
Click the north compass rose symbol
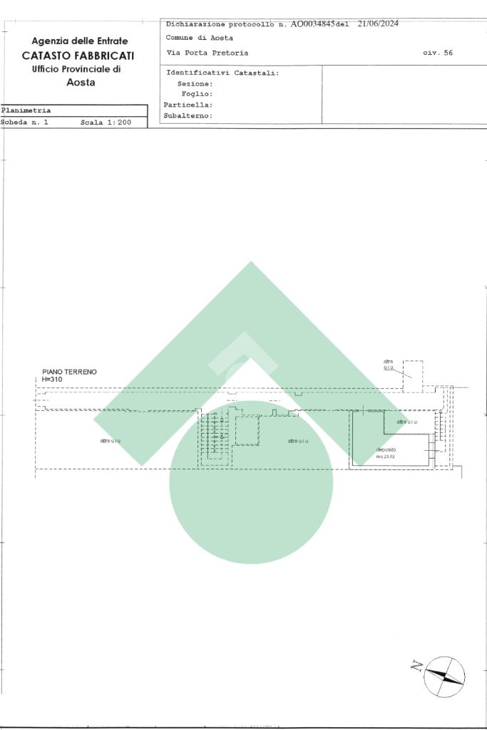coord(444,677)
